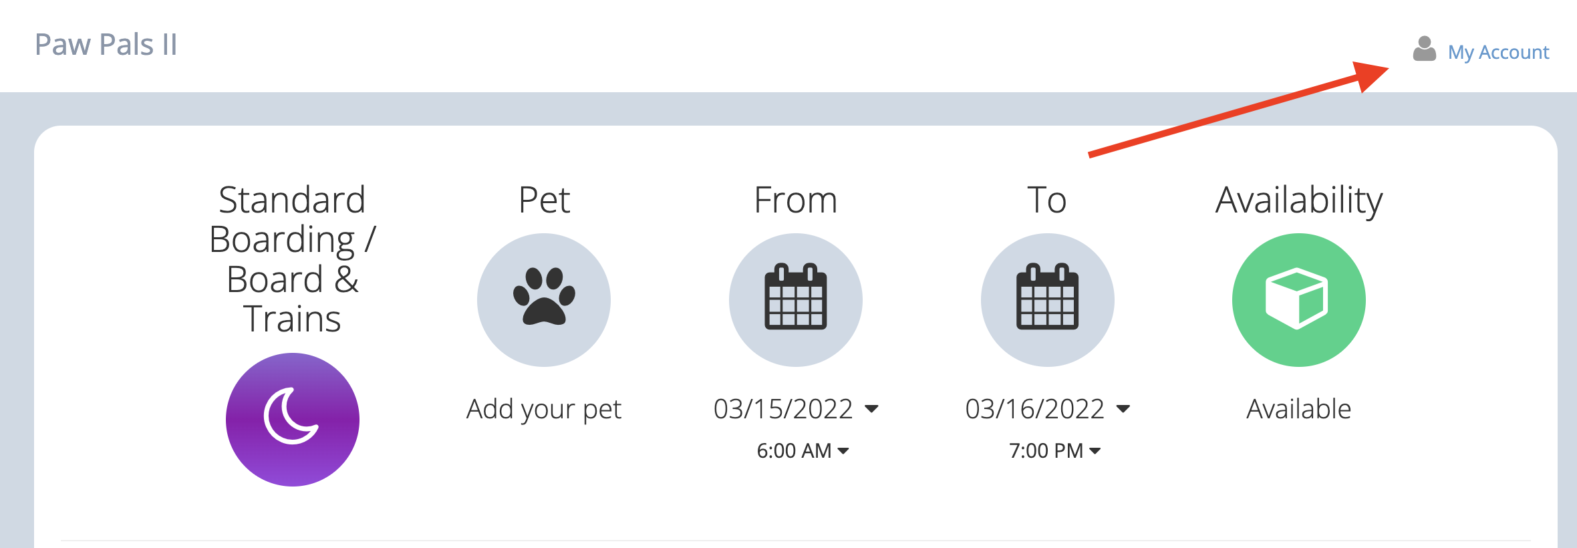
Task: Click the purple moon boarding icon
Action: tap(292, 419)
